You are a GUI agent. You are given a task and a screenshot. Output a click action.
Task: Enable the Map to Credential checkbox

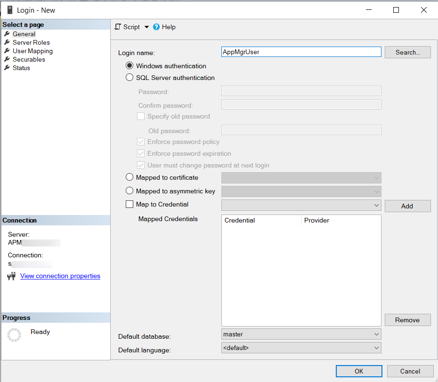click(x=130, y=204)
